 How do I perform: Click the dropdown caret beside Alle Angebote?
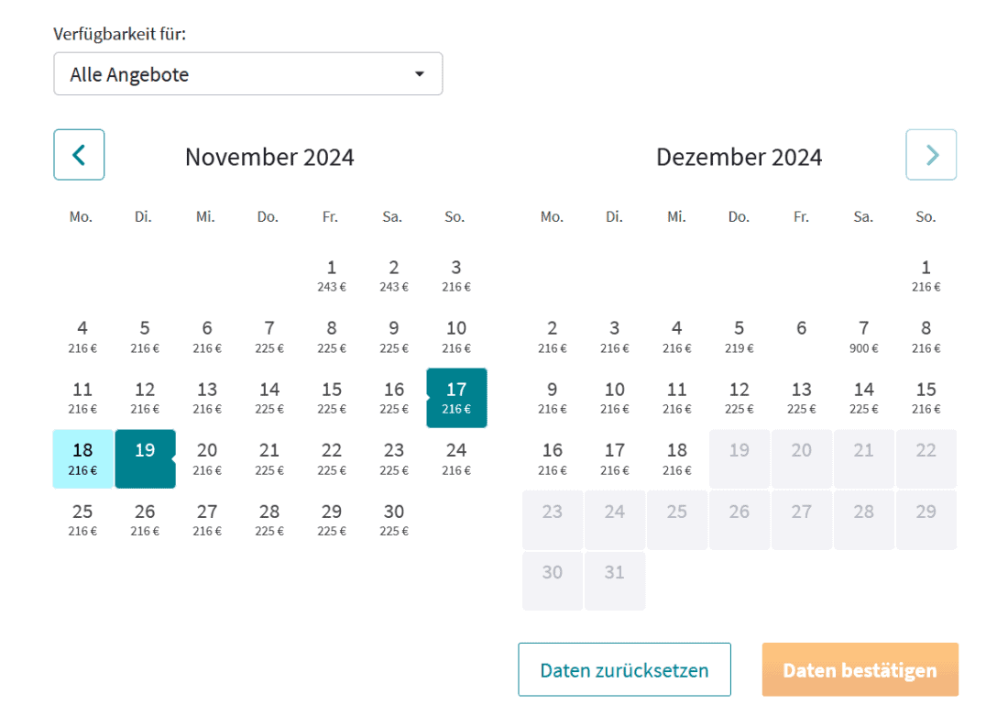click(420, 74)
